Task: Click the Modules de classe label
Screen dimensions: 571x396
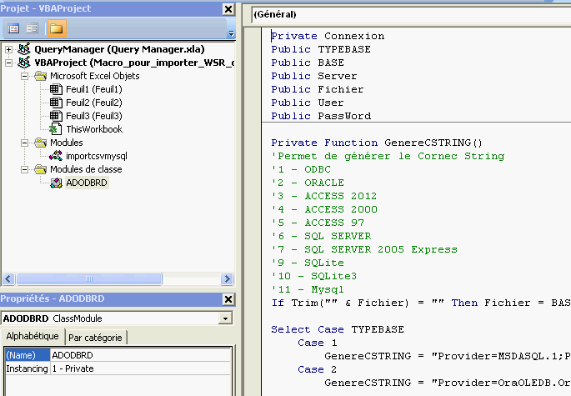Action: (x=86, y=169)
